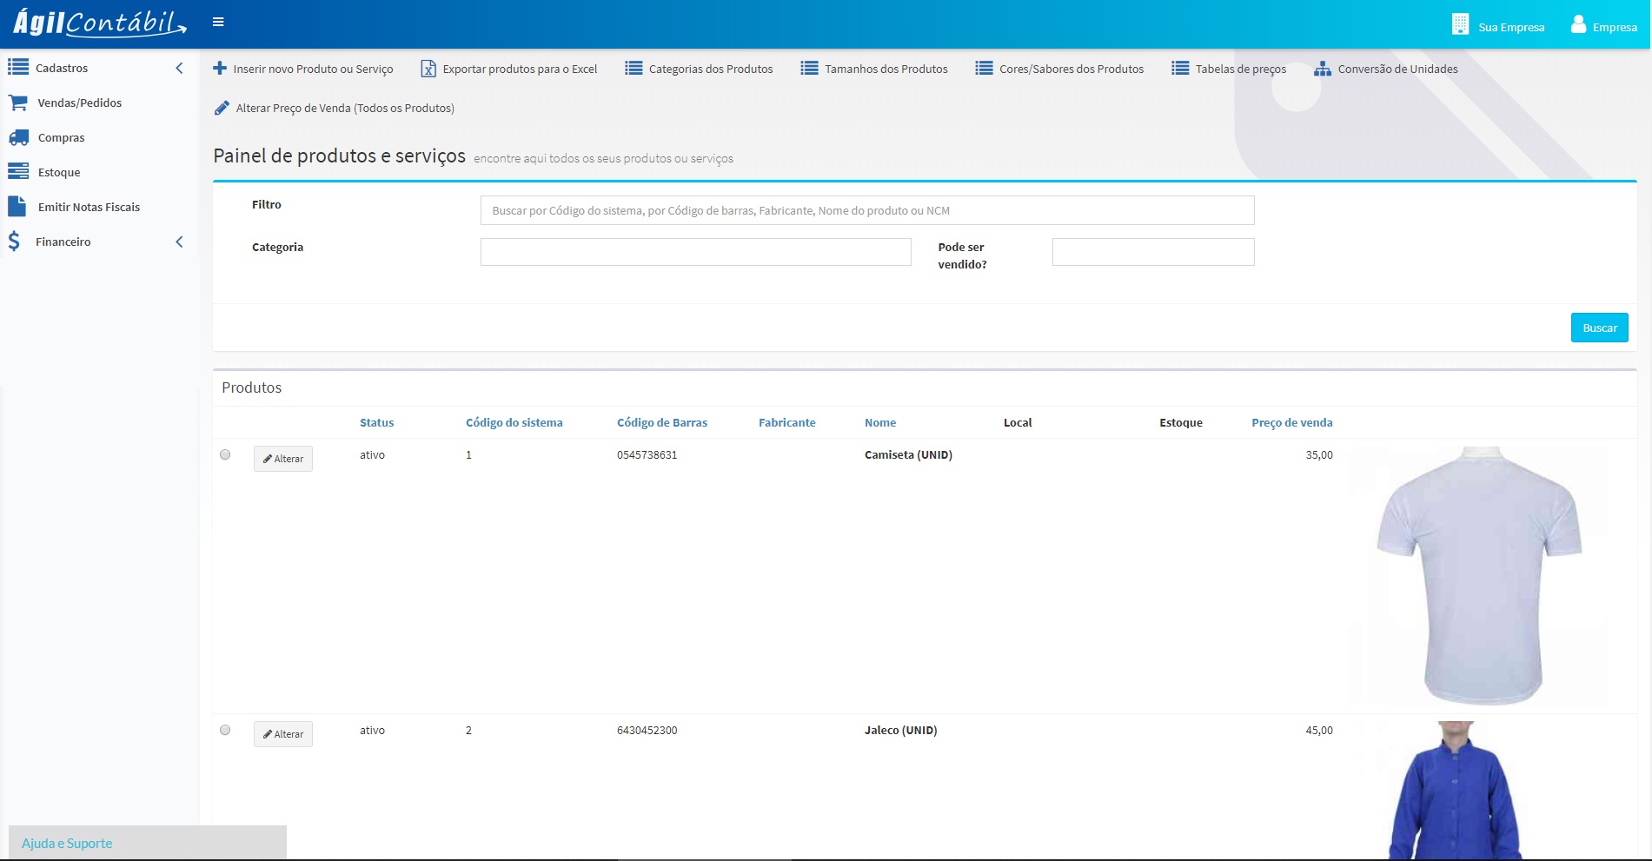The width and height of the screenshot is (1652, 861).
Task: Click the hamburger menu icon in header
Action: coord(218,22)
